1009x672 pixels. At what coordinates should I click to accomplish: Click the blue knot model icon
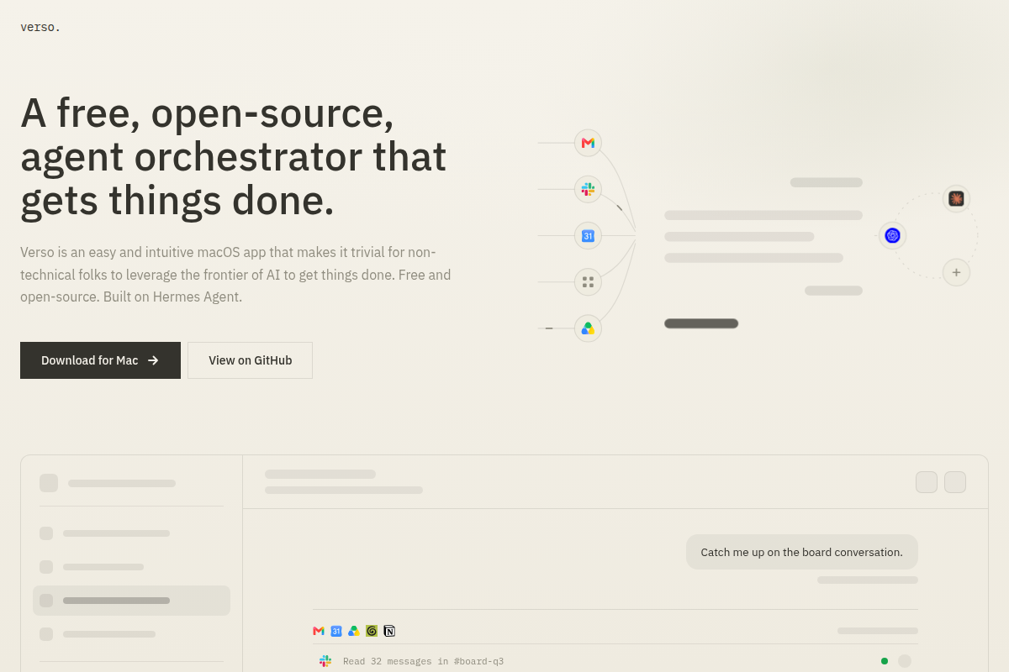coord(892,235)
